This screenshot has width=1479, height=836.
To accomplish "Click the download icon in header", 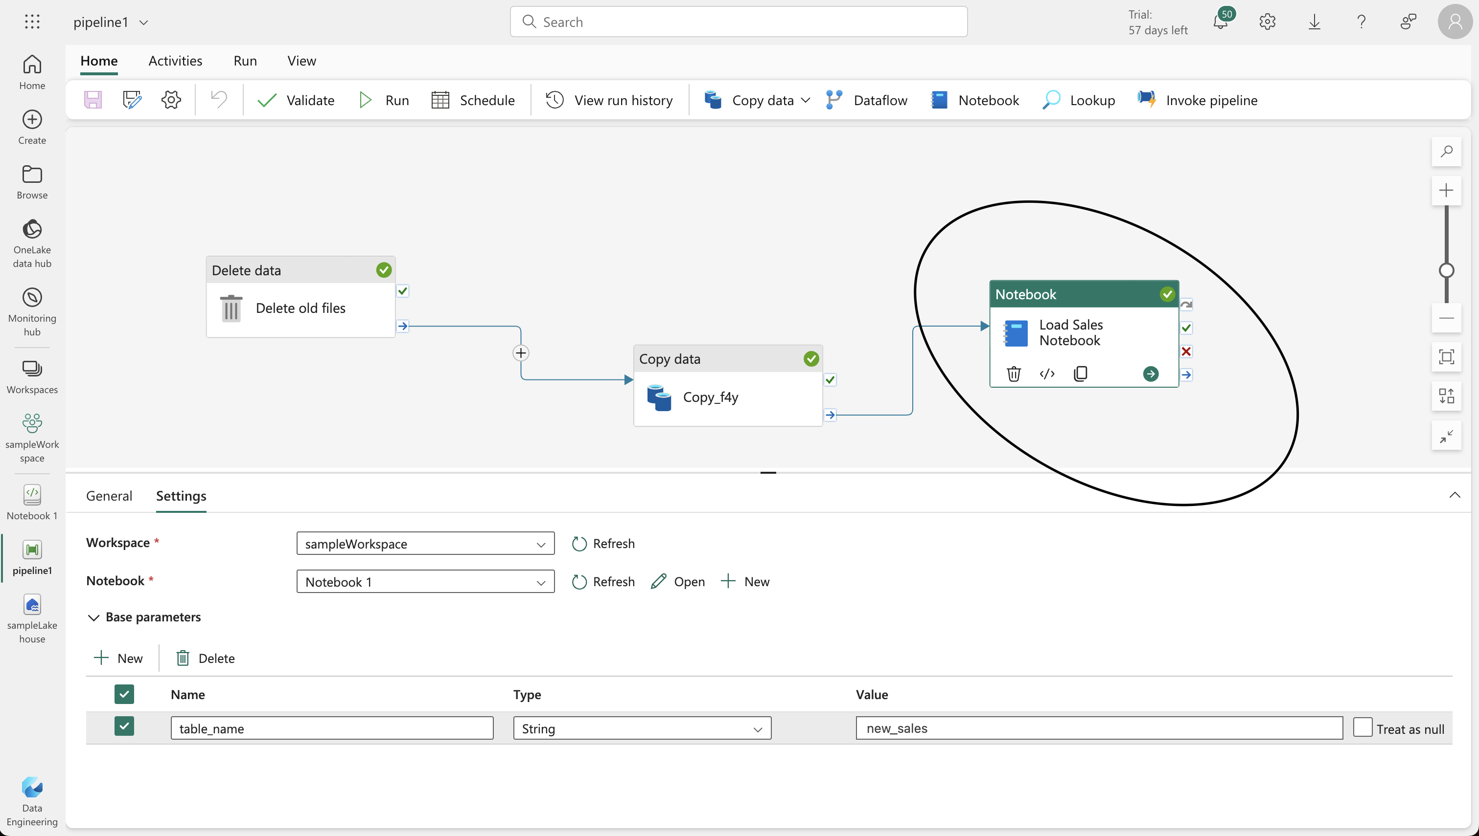I will (1315, 22).
